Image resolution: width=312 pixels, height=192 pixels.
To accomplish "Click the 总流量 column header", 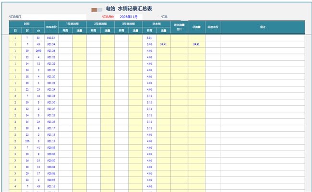I will (x=196, y=27).
